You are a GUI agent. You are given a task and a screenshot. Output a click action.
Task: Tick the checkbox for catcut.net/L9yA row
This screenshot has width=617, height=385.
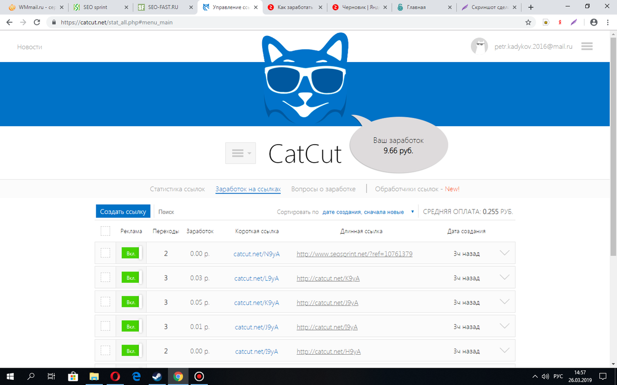(x=105, y=278)
